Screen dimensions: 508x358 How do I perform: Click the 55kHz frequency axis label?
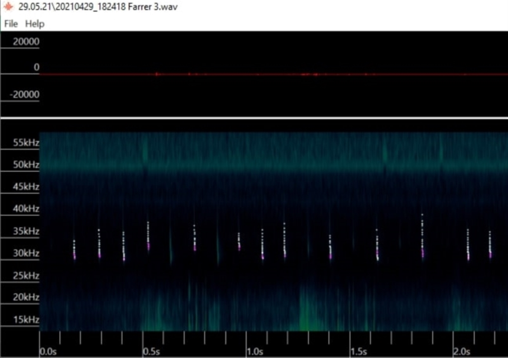click(26, 143)
